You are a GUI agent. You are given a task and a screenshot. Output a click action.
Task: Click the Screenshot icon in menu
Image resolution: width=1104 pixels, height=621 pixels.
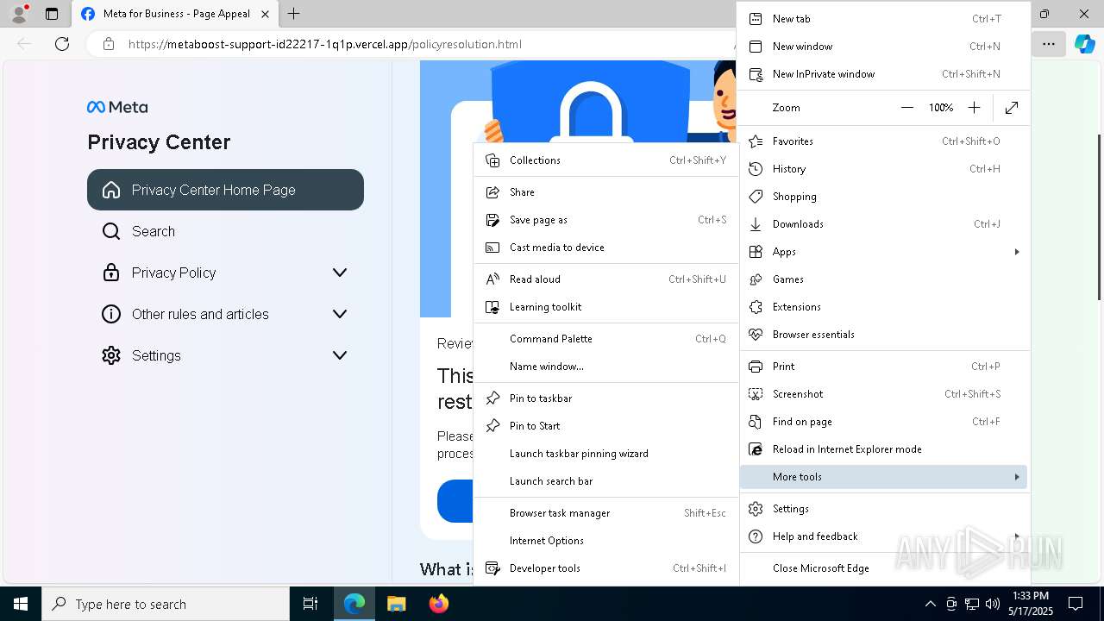pyautogui.click(x=756, y=394)
